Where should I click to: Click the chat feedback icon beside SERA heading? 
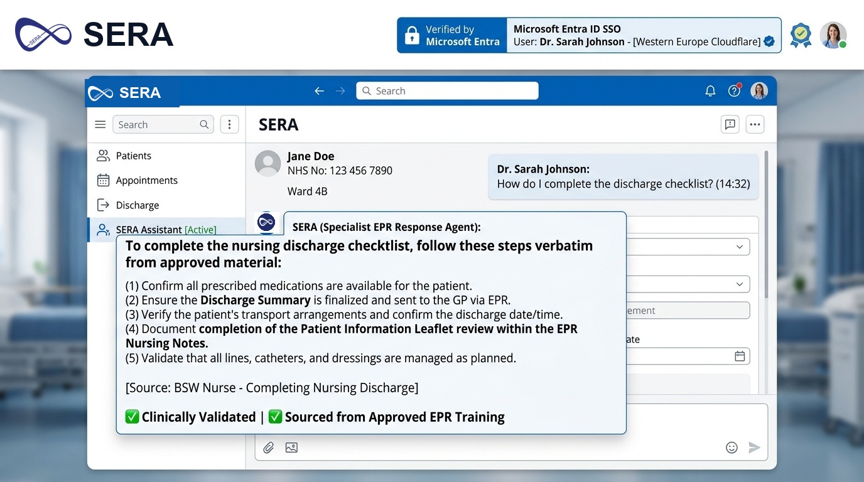tap(730, 124)
